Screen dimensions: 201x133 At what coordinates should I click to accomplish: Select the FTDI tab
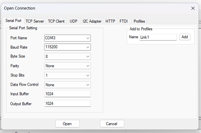[124, 21]
